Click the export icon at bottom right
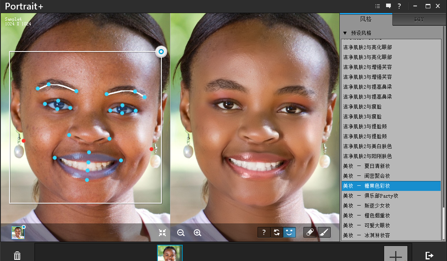Screen dimensions: 447x261 [x=429, y=255]
